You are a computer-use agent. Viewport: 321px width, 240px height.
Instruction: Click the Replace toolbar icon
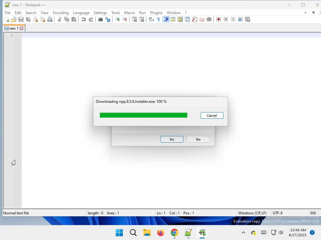(108, 19)
